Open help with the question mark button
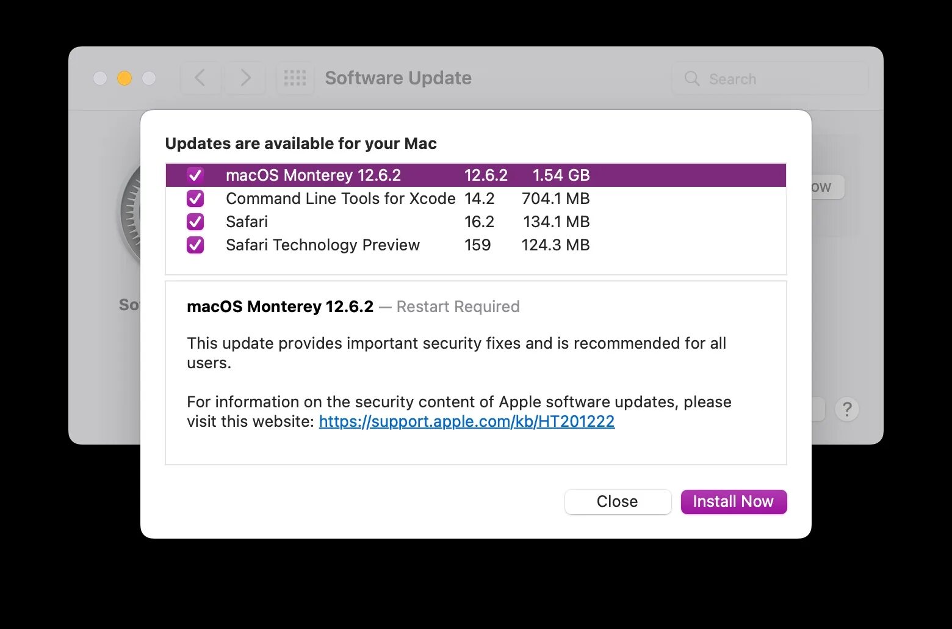The image size is (952, 629). pos(847,409)
